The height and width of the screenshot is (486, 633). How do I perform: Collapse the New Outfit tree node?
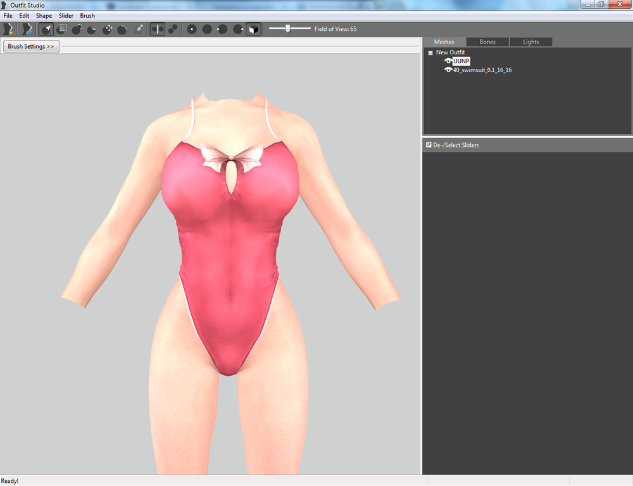pyautogui.click(x=430, y=53)
